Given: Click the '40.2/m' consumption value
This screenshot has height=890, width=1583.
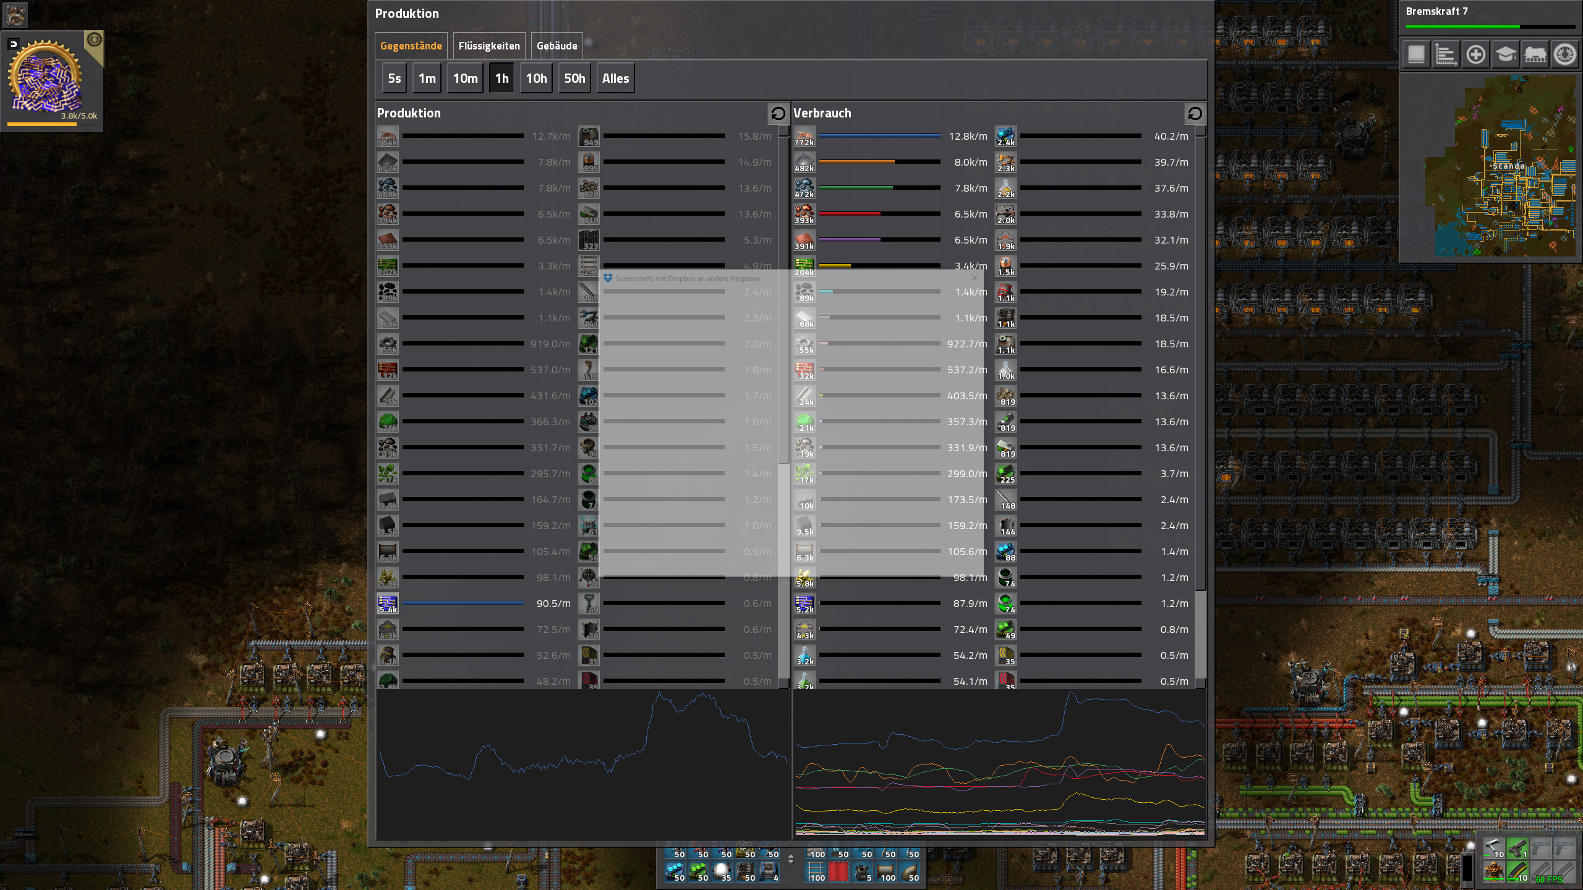Looking at the screenshot, I should pyautogui.click(x=1171, y=136).
